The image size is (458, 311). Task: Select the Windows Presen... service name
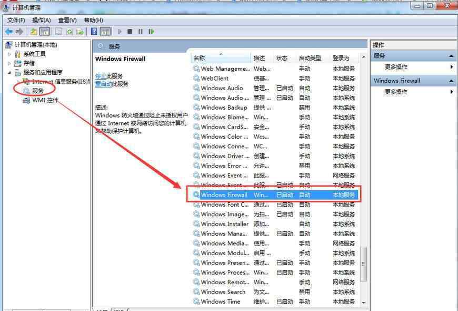225,263
